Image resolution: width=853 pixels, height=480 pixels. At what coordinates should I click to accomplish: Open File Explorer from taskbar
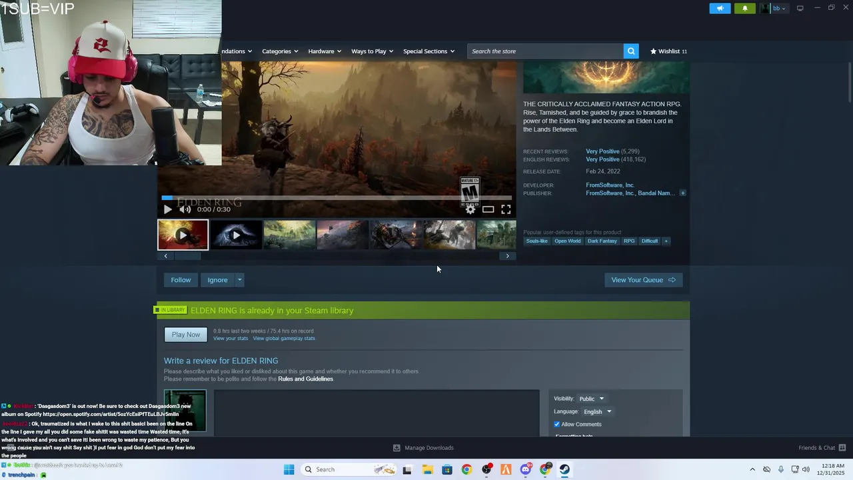click(427, 469)
